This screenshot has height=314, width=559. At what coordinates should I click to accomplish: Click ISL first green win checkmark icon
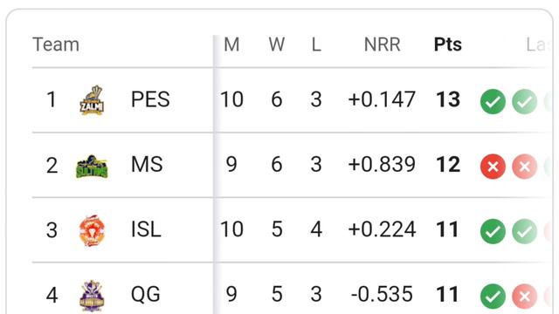click(493, 232)
